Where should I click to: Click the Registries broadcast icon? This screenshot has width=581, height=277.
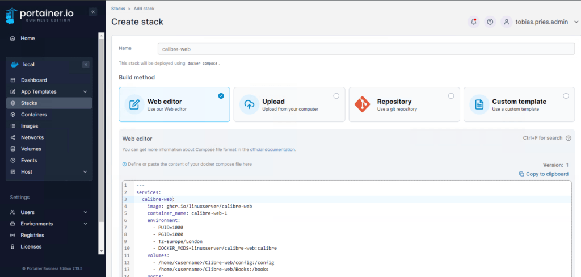12,236
